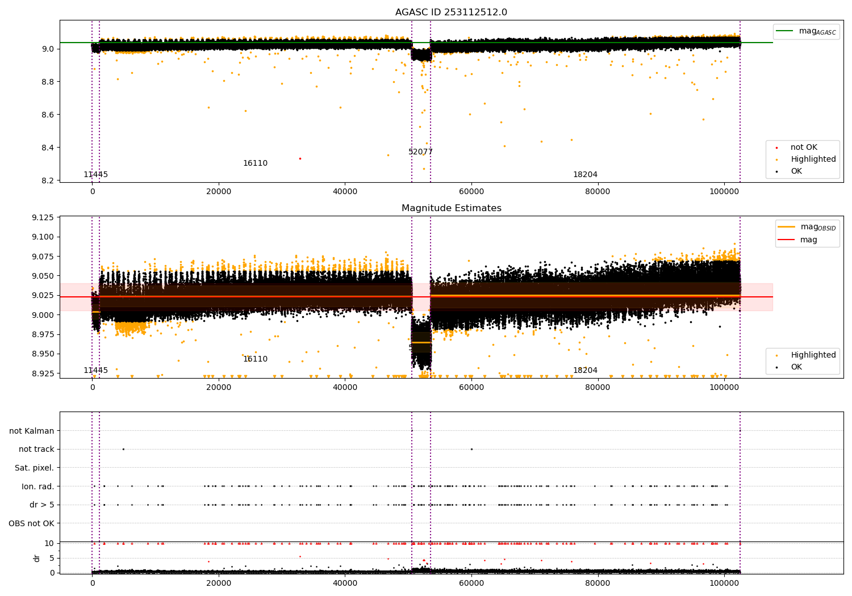This screenshot has height=596, width=852.
Task: Click the "8.950" y-tick in middle plot
Action: [x=44, y=354]
